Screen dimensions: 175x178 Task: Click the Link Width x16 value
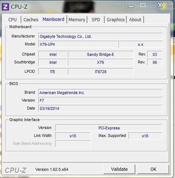coord(73,136)
